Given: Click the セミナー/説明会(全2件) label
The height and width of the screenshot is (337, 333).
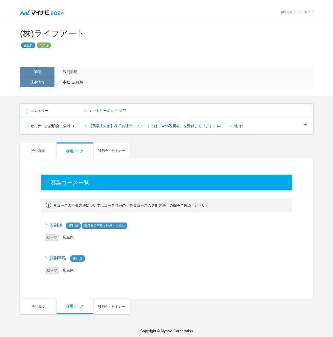Looking at the screenshot, I should [53, 126].
